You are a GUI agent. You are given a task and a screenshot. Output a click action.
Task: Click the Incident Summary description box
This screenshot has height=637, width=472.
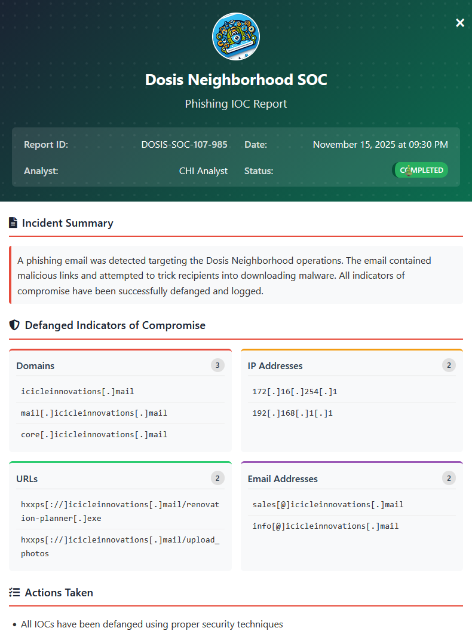pos(236,276)
